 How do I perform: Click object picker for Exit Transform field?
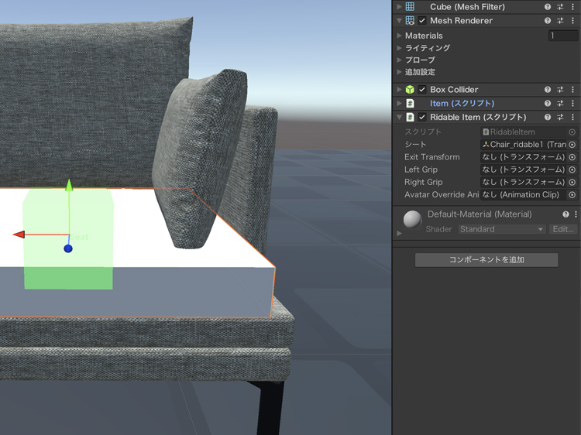click(x=572, y=157)
